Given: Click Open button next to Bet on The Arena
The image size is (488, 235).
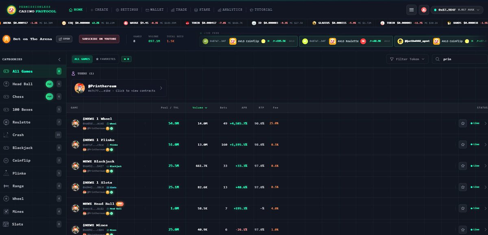Looking at the screenshot, I should click(x=64, y=39).
